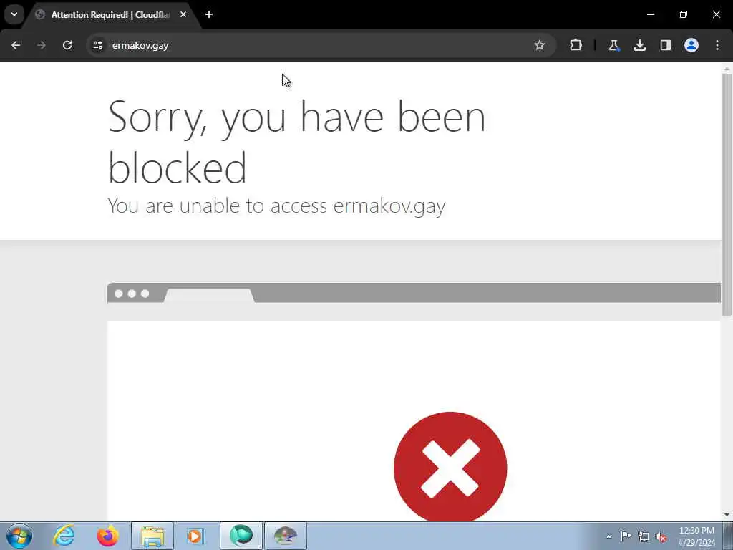
Task: Open the clock showing 12:30 PM
Action: 696,536
